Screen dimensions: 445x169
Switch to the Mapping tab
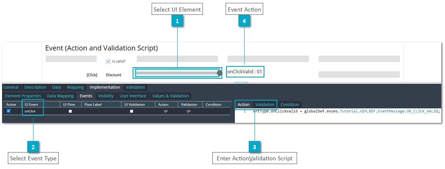click(75, 87)
